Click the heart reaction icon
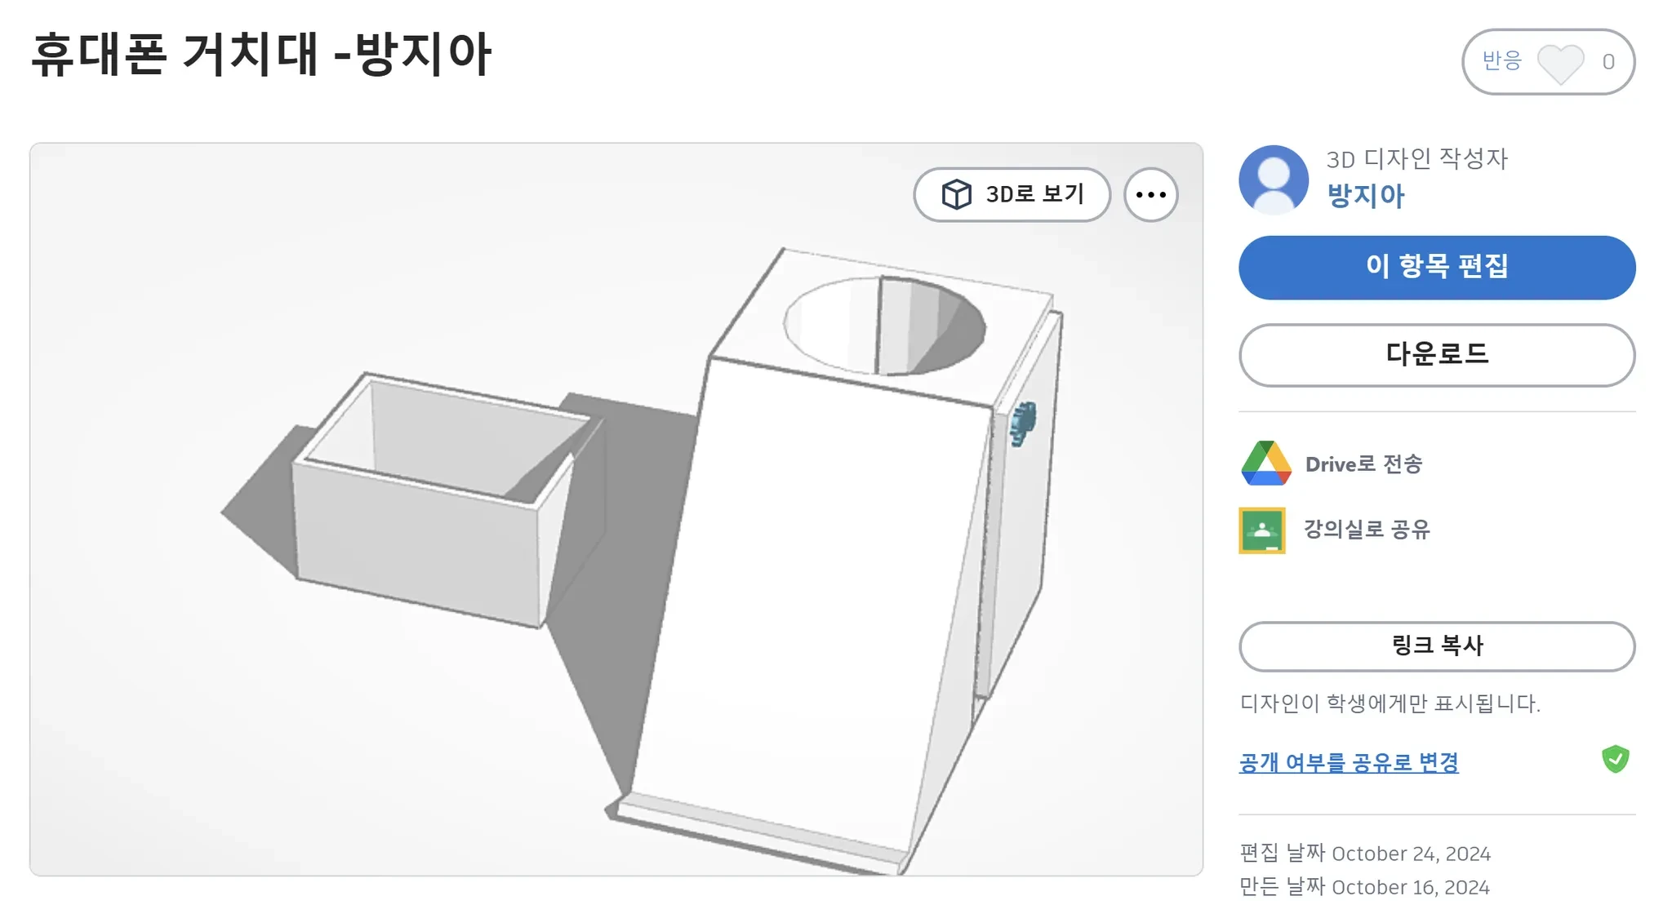1672x905 pixels. point(1560,64)
